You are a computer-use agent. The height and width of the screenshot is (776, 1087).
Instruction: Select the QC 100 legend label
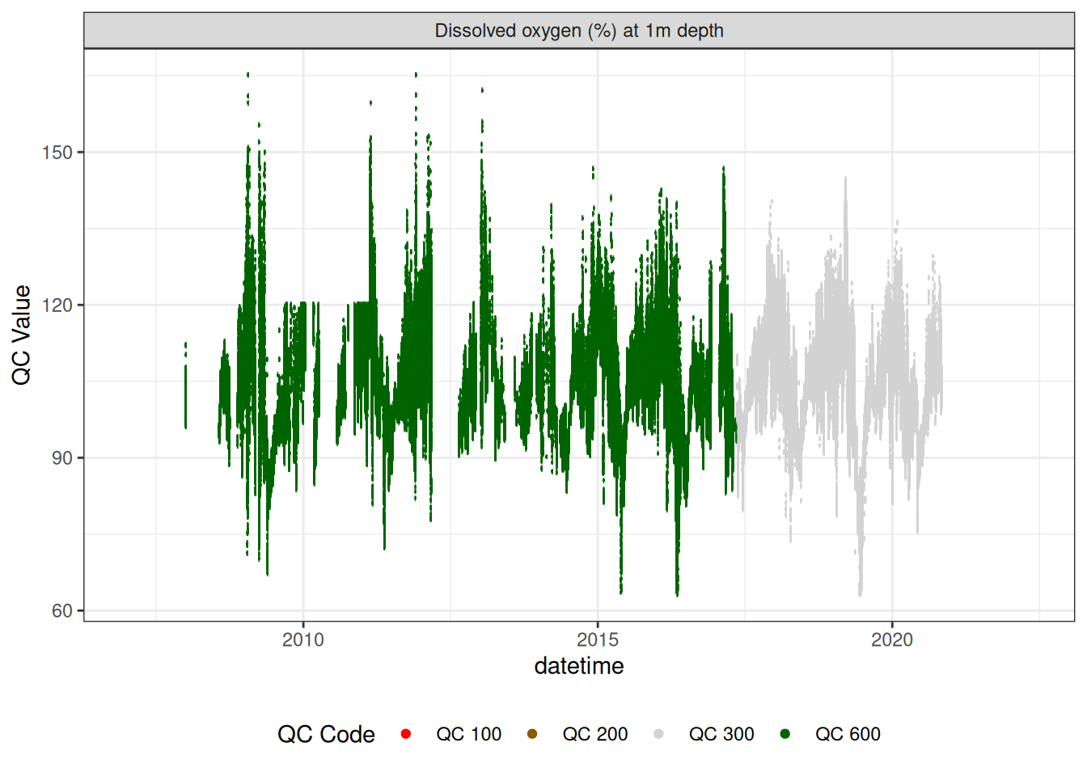[468, 734]
